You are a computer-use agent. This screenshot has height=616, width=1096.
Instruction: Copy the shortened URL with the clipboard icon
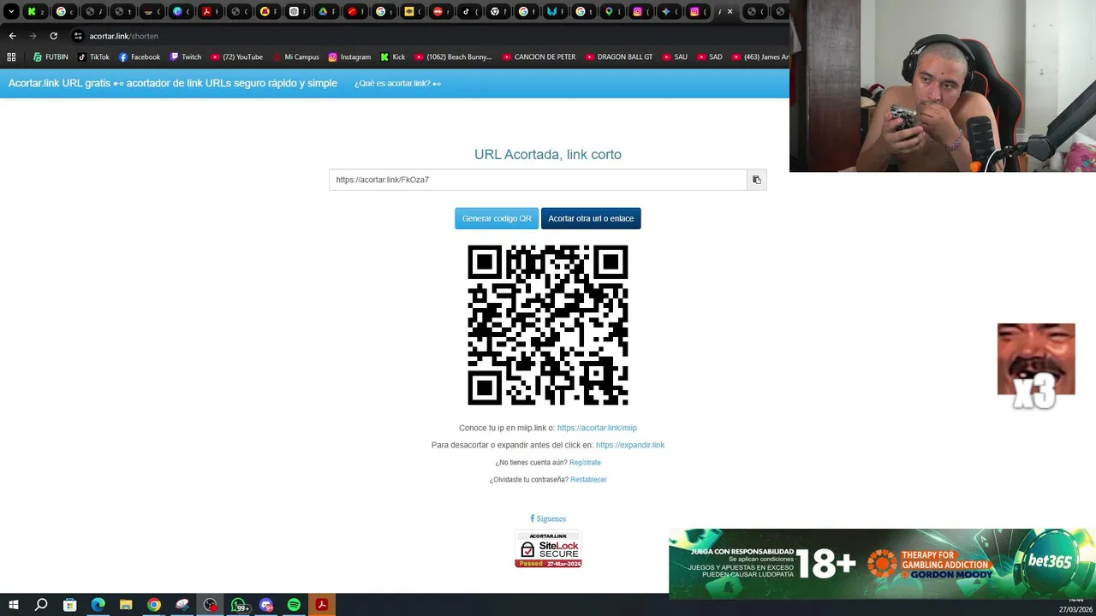tap(756, 180)
